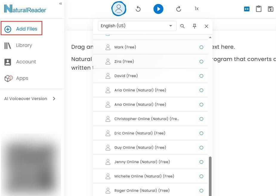Image resolution: width=276 pixels, height=196 pixels.
Task: Change the 1x playback speed
Action: [197, 9]
